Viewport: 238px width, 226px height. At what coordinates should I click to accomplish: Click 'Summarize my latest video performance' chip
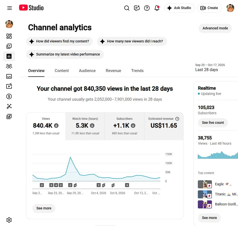[65, 54]
